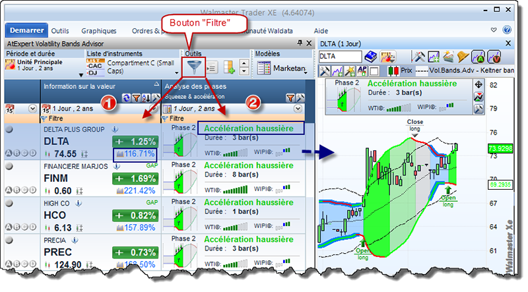Open the Aide menu
This screenshot has width=528, height=292.
point(321,31)
